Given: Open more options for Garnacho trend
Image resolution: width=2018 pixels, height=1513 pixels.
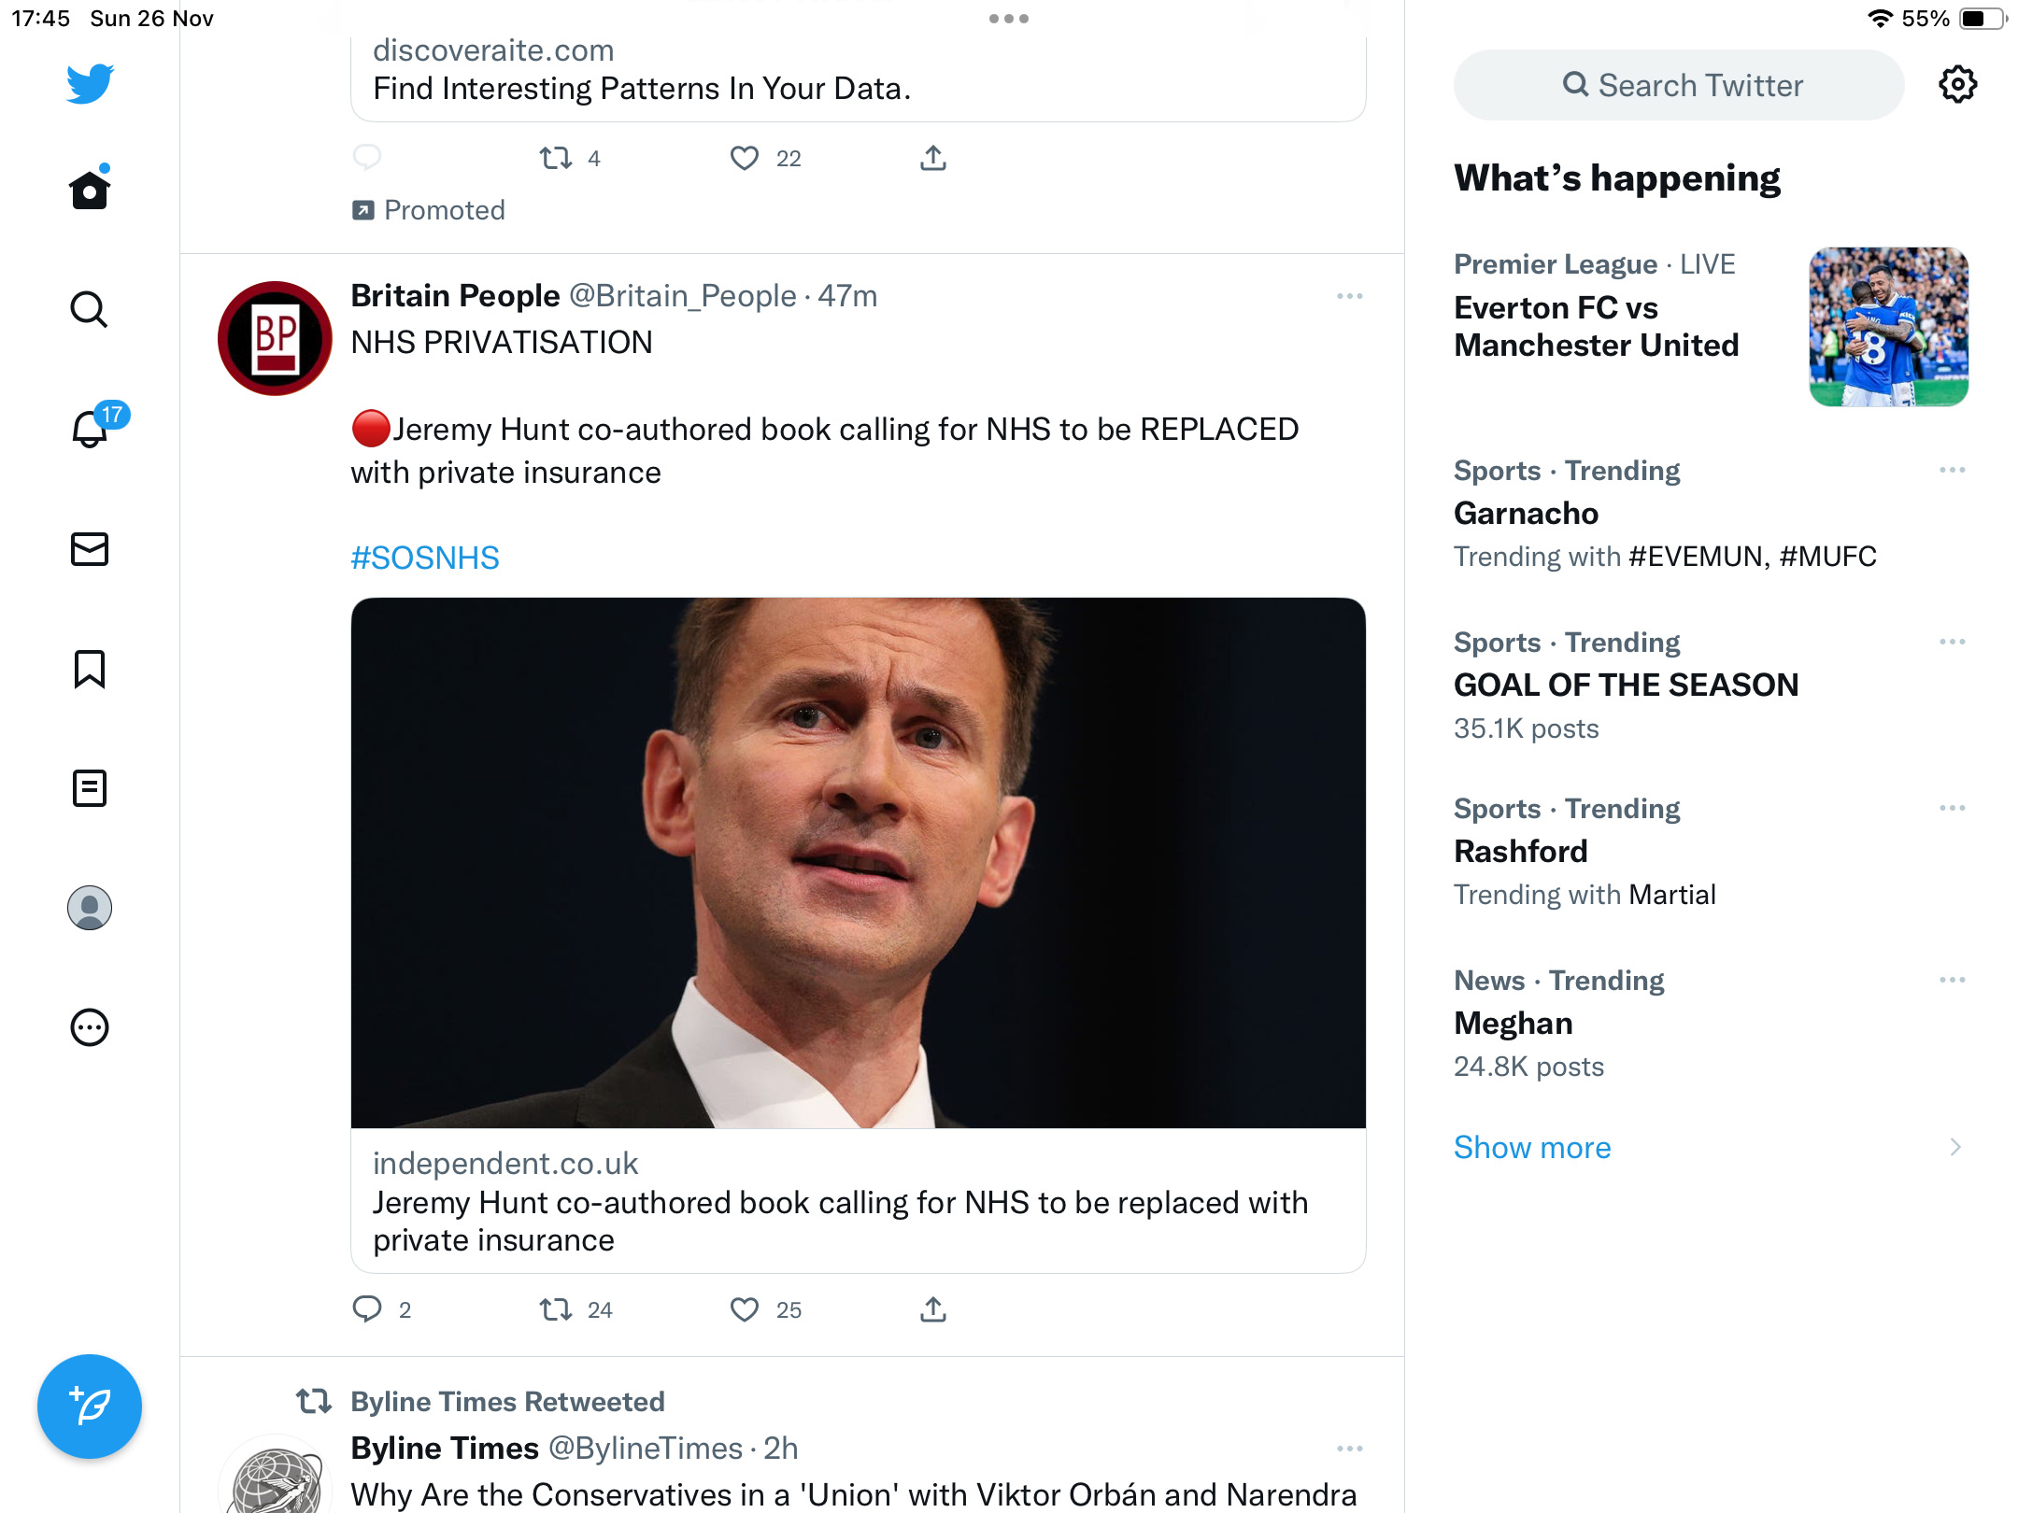Looking at the screenshot, I should [x=1953, y=470].
